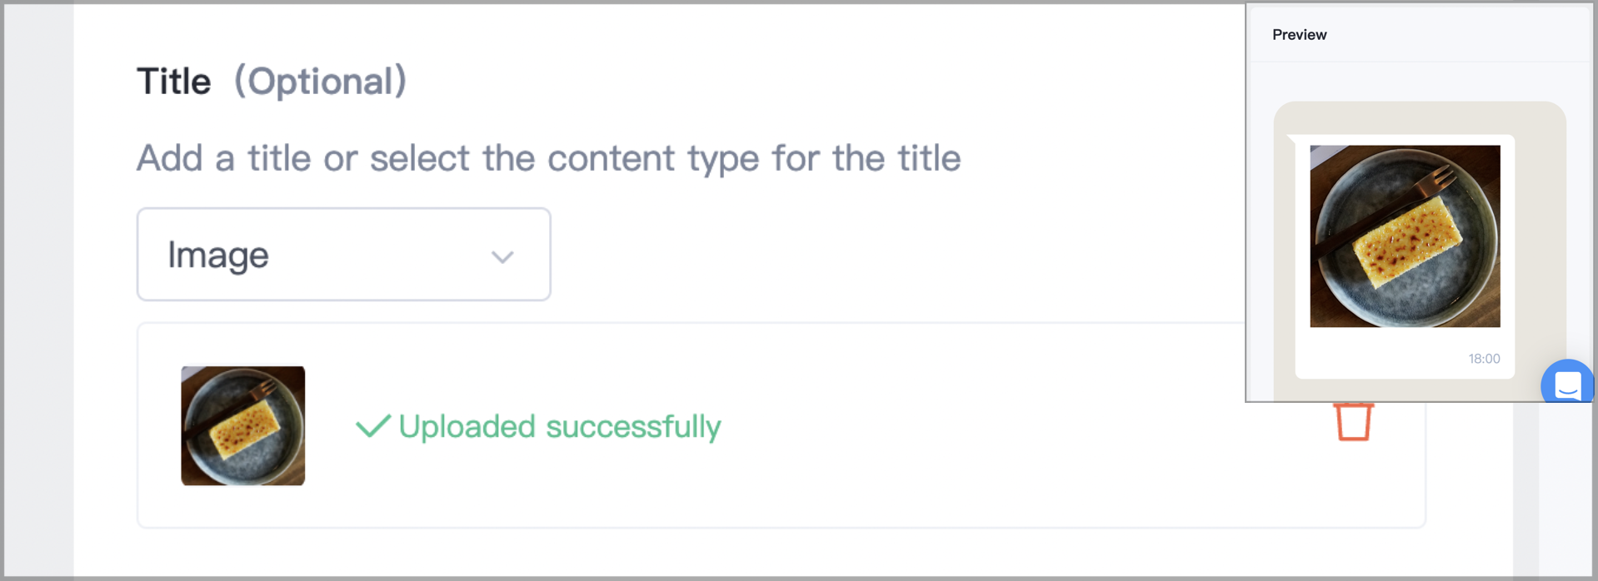Click the Add a title helper text
This screenshot has width=1598, height=581.
[x=548, y=158]
